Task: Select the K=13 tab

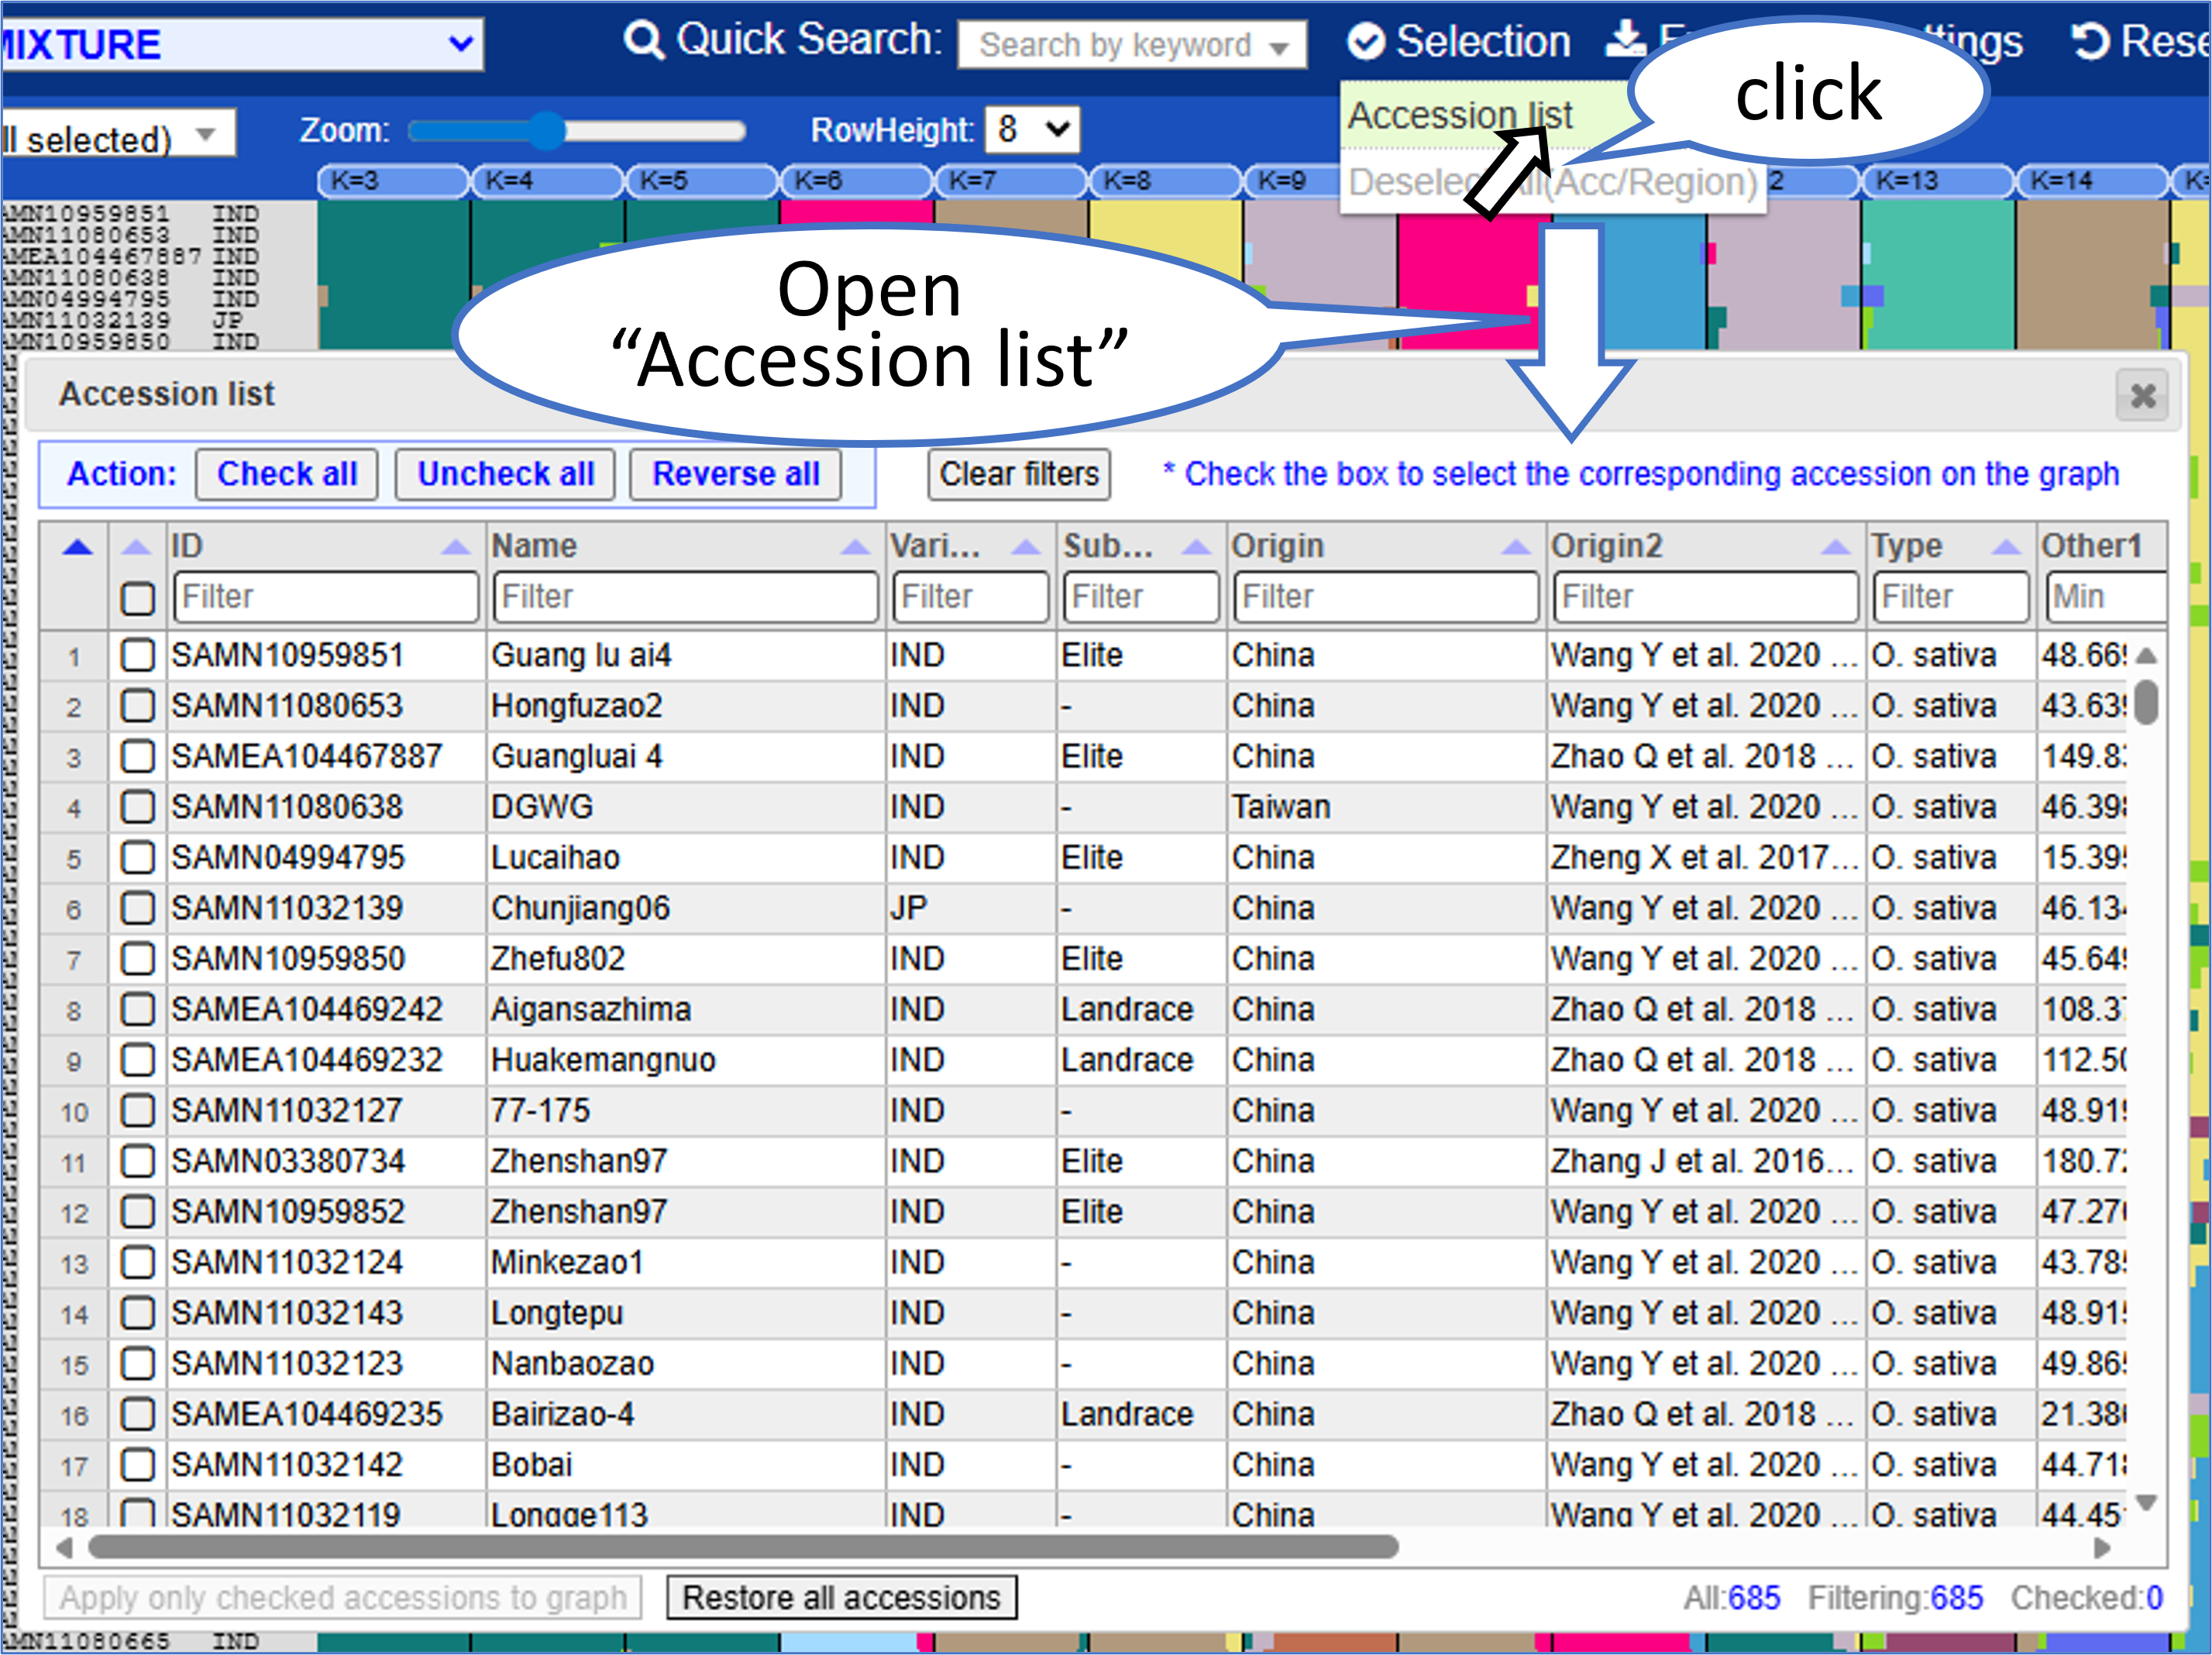Action: click(x=1937, y=181)
